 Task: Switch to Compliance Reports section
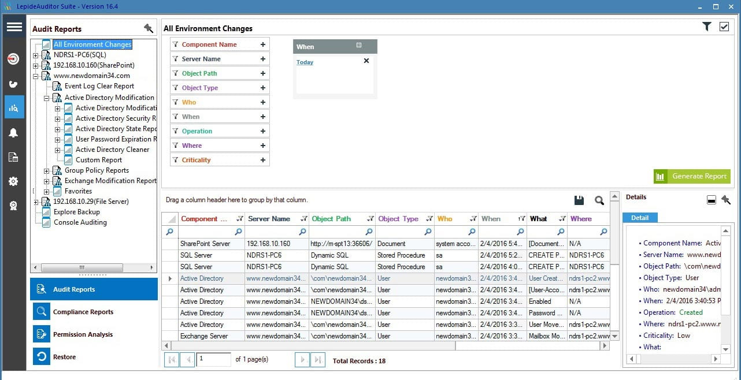83,312
